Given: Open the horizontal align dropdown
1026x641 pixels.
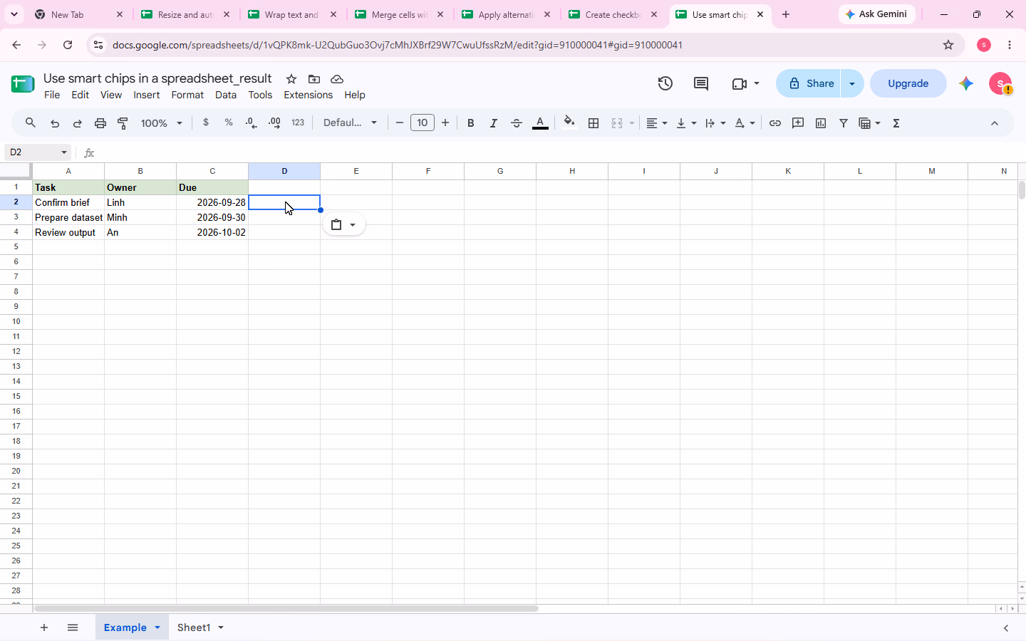Looking at the screenshot, I should point(657,123).
